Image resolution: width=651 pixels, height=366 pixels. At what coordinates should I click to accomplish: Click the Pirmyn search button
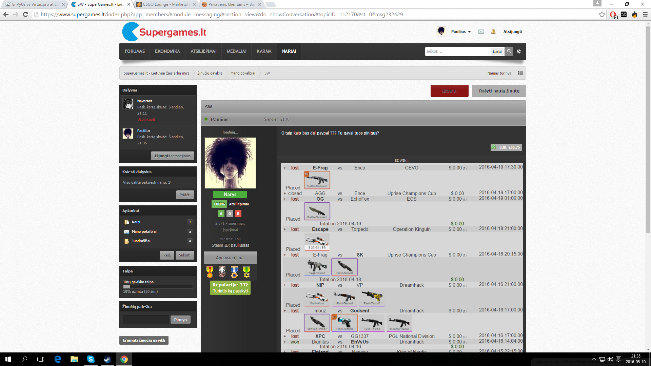coord(180,320)
